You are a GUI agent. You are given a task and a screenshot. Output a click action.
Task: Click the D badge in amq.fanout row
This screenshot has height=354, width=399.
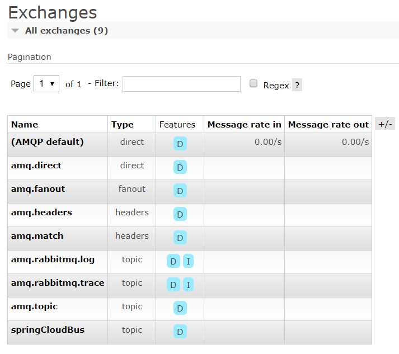[x=180, y=191]
